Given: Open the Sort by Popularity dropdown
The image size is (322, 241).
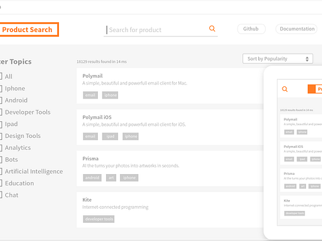Looking at the screenshot, I should point(278,59).
